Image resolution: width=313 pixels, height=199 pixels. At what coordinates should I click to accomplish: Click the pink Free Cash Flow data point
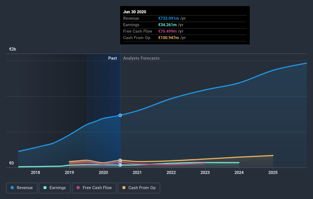[x=120, y=162]
